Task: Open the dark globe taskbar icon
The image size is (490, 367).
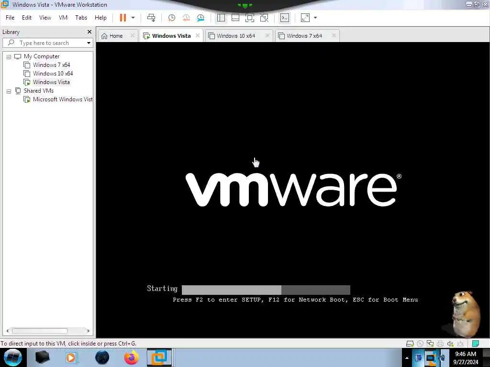Action: (102, 357)
